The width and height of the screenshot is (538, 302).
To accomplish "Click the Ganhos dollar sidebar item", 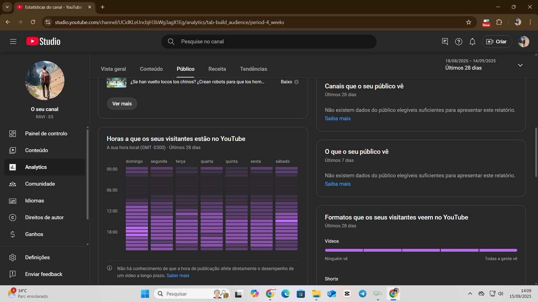I will 34,234.
